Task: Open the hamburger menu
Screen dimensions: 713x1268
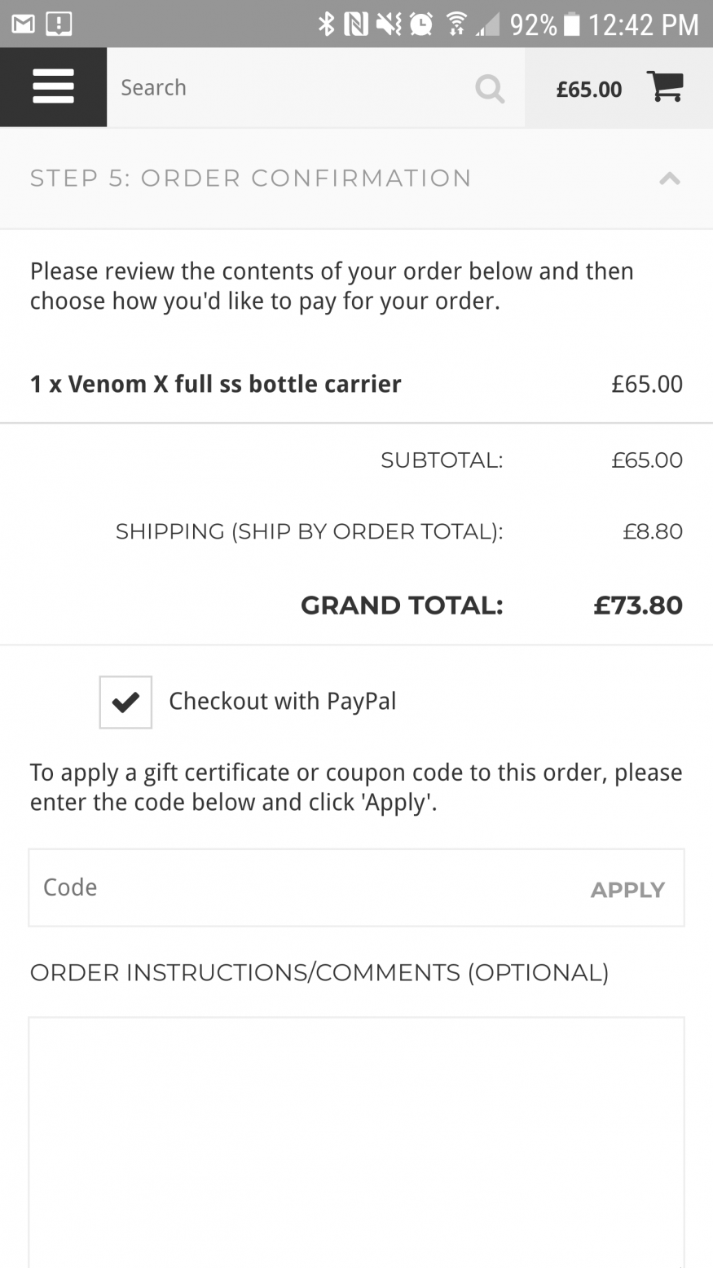Action: click(53, 87)
